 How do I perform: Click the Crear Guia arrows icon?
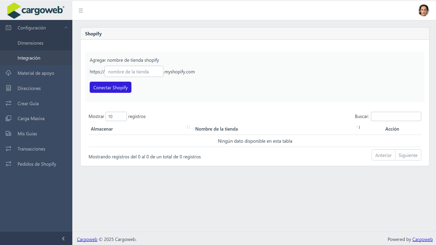point(8,103)
